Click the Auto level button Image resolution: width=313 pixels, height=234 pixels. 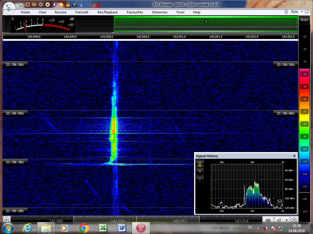click(x=304, y=20)
